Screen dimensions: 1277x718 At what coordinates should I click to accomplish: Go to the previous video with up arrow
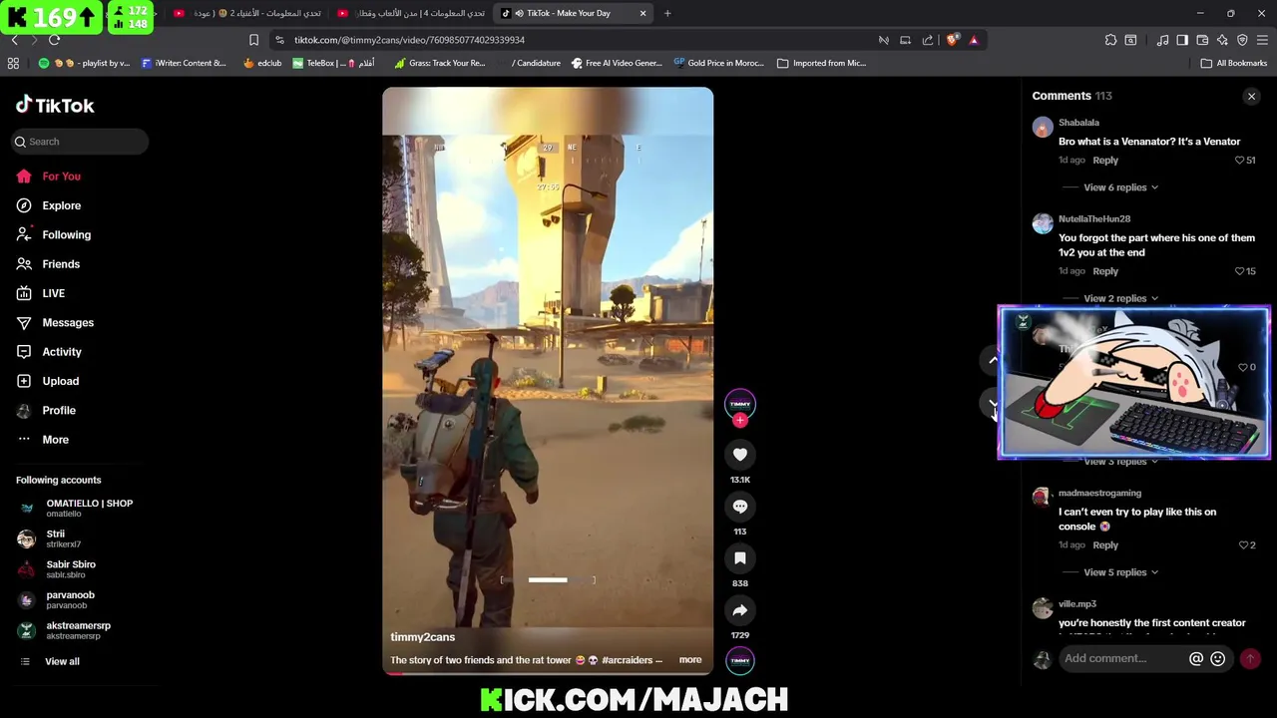[x=993, y=359]
